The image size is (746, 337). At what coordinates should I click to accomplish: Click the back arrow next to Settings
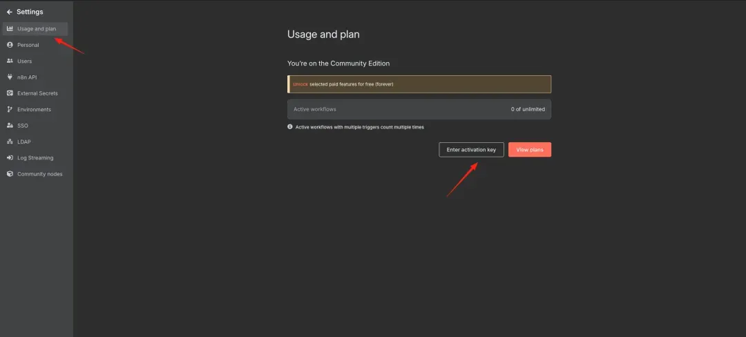tap(9, 12)
